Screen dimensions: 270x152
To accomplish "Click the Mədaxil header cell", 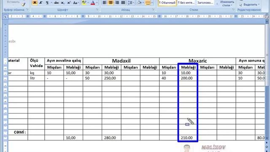I will tap(121, 61).
